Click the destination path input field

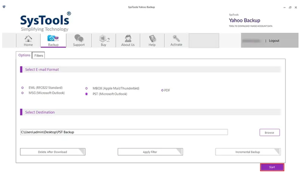point(124,132)
